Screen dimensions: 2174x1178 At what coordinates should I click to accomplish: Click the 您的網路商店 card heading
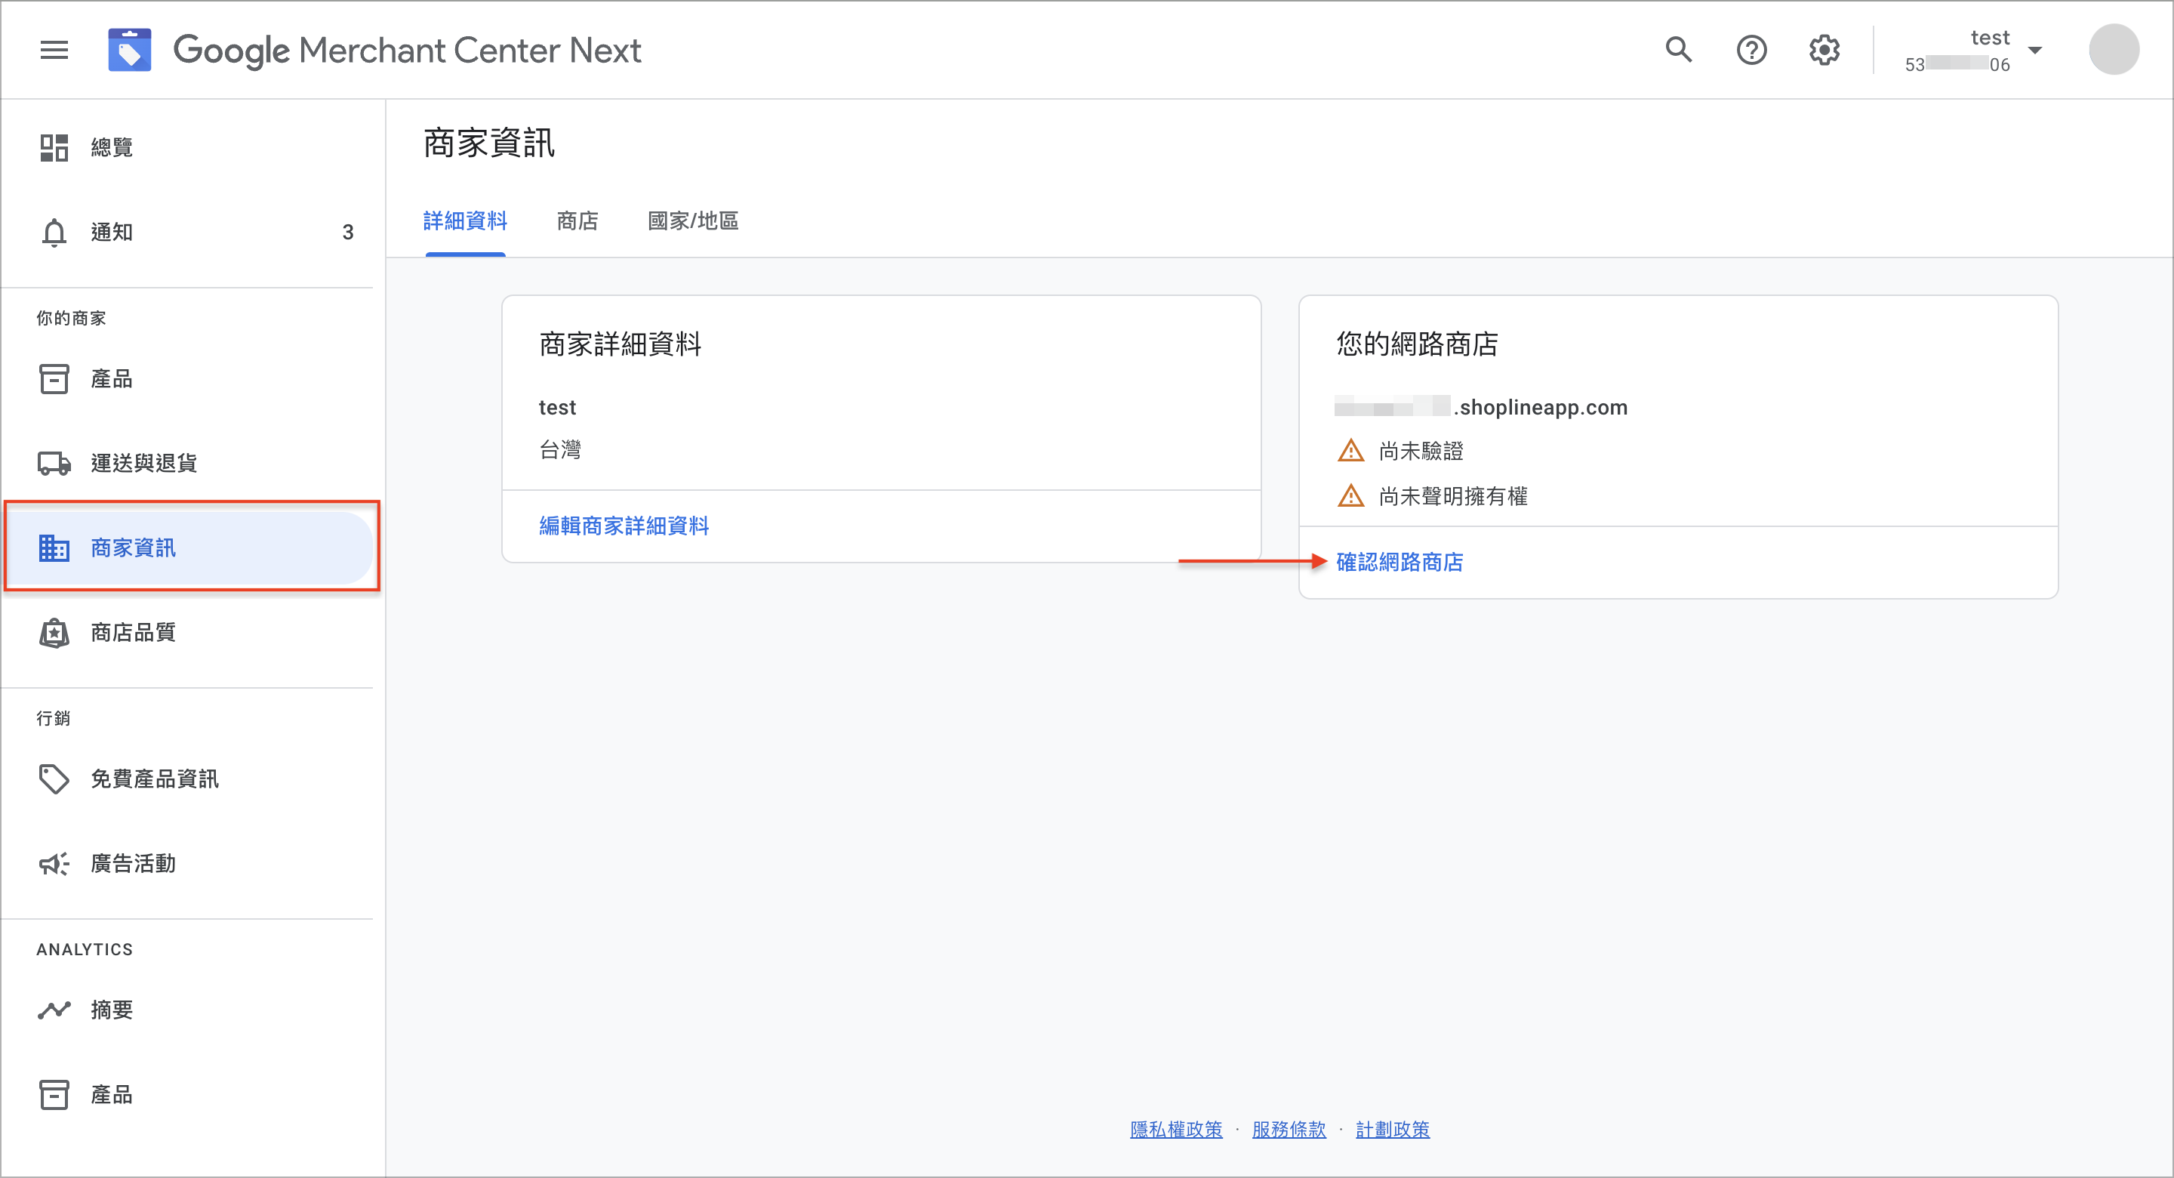(x=1417, y=344)
